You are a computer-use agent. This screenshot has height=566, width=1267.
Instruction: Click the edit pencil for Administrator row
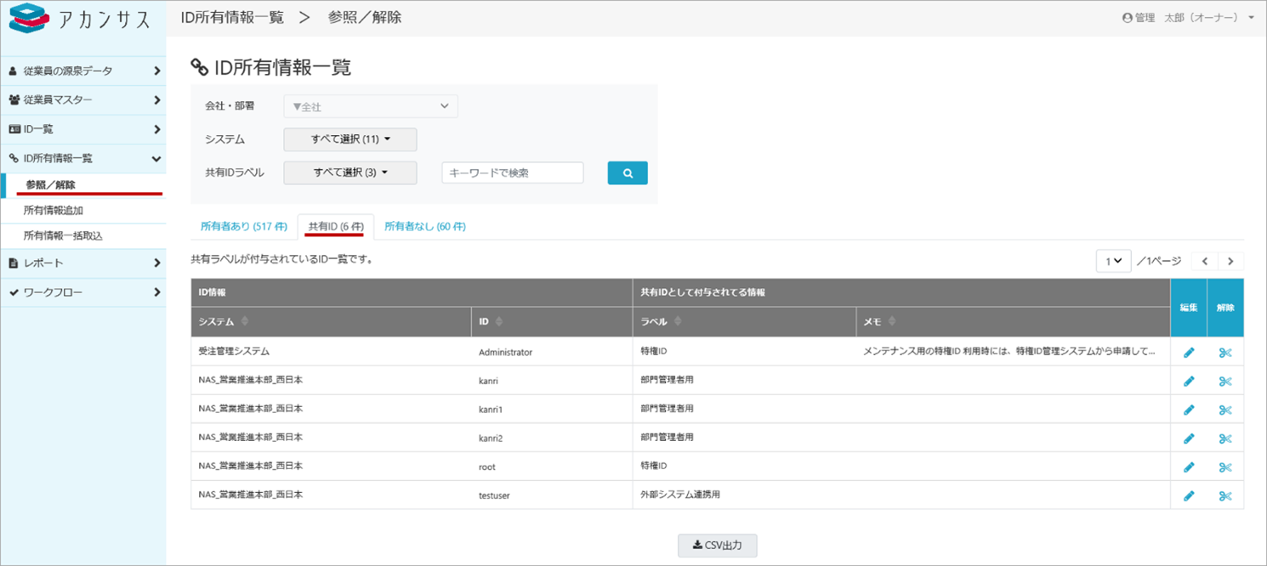(x=1189, y=353)
